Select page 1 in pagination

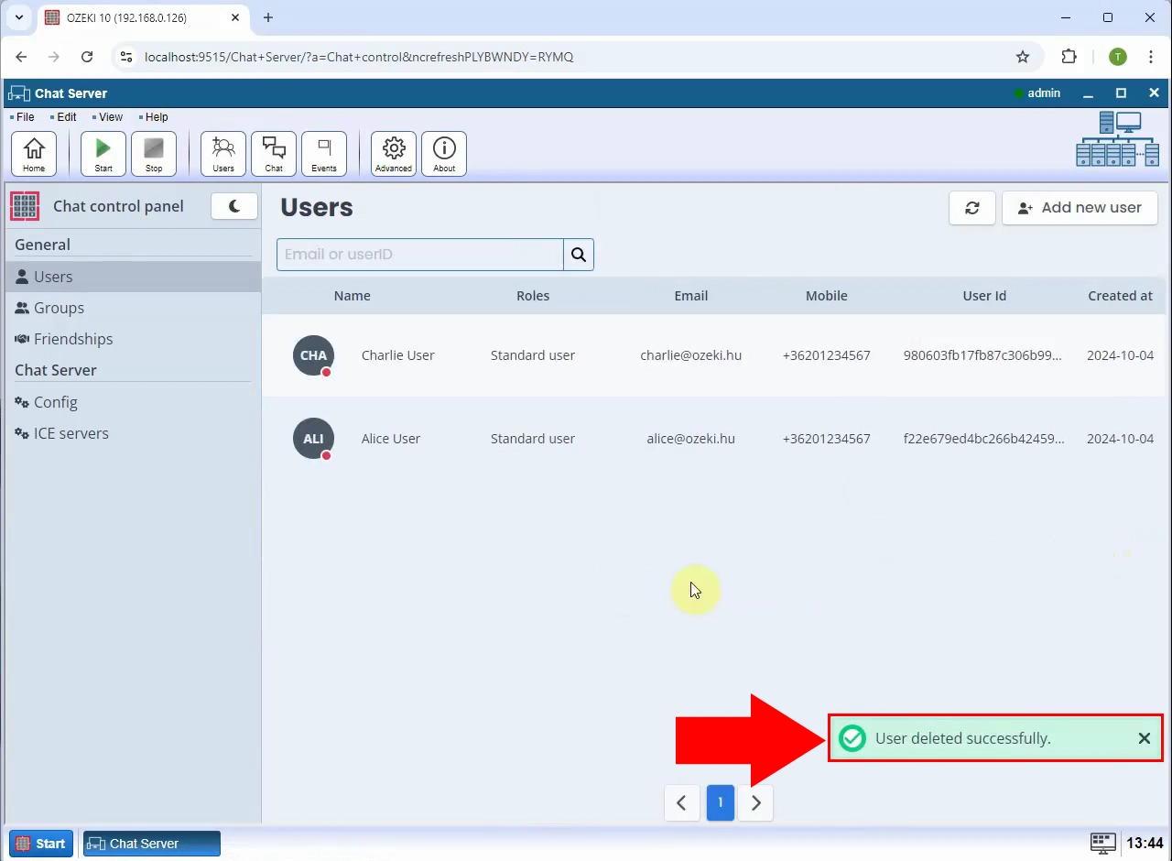(x=721, y=803)
